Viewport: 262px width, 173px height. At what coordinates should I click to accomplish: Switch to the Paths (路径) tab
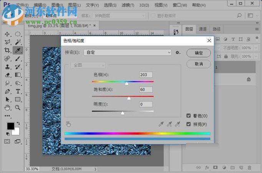coord(217,29)
